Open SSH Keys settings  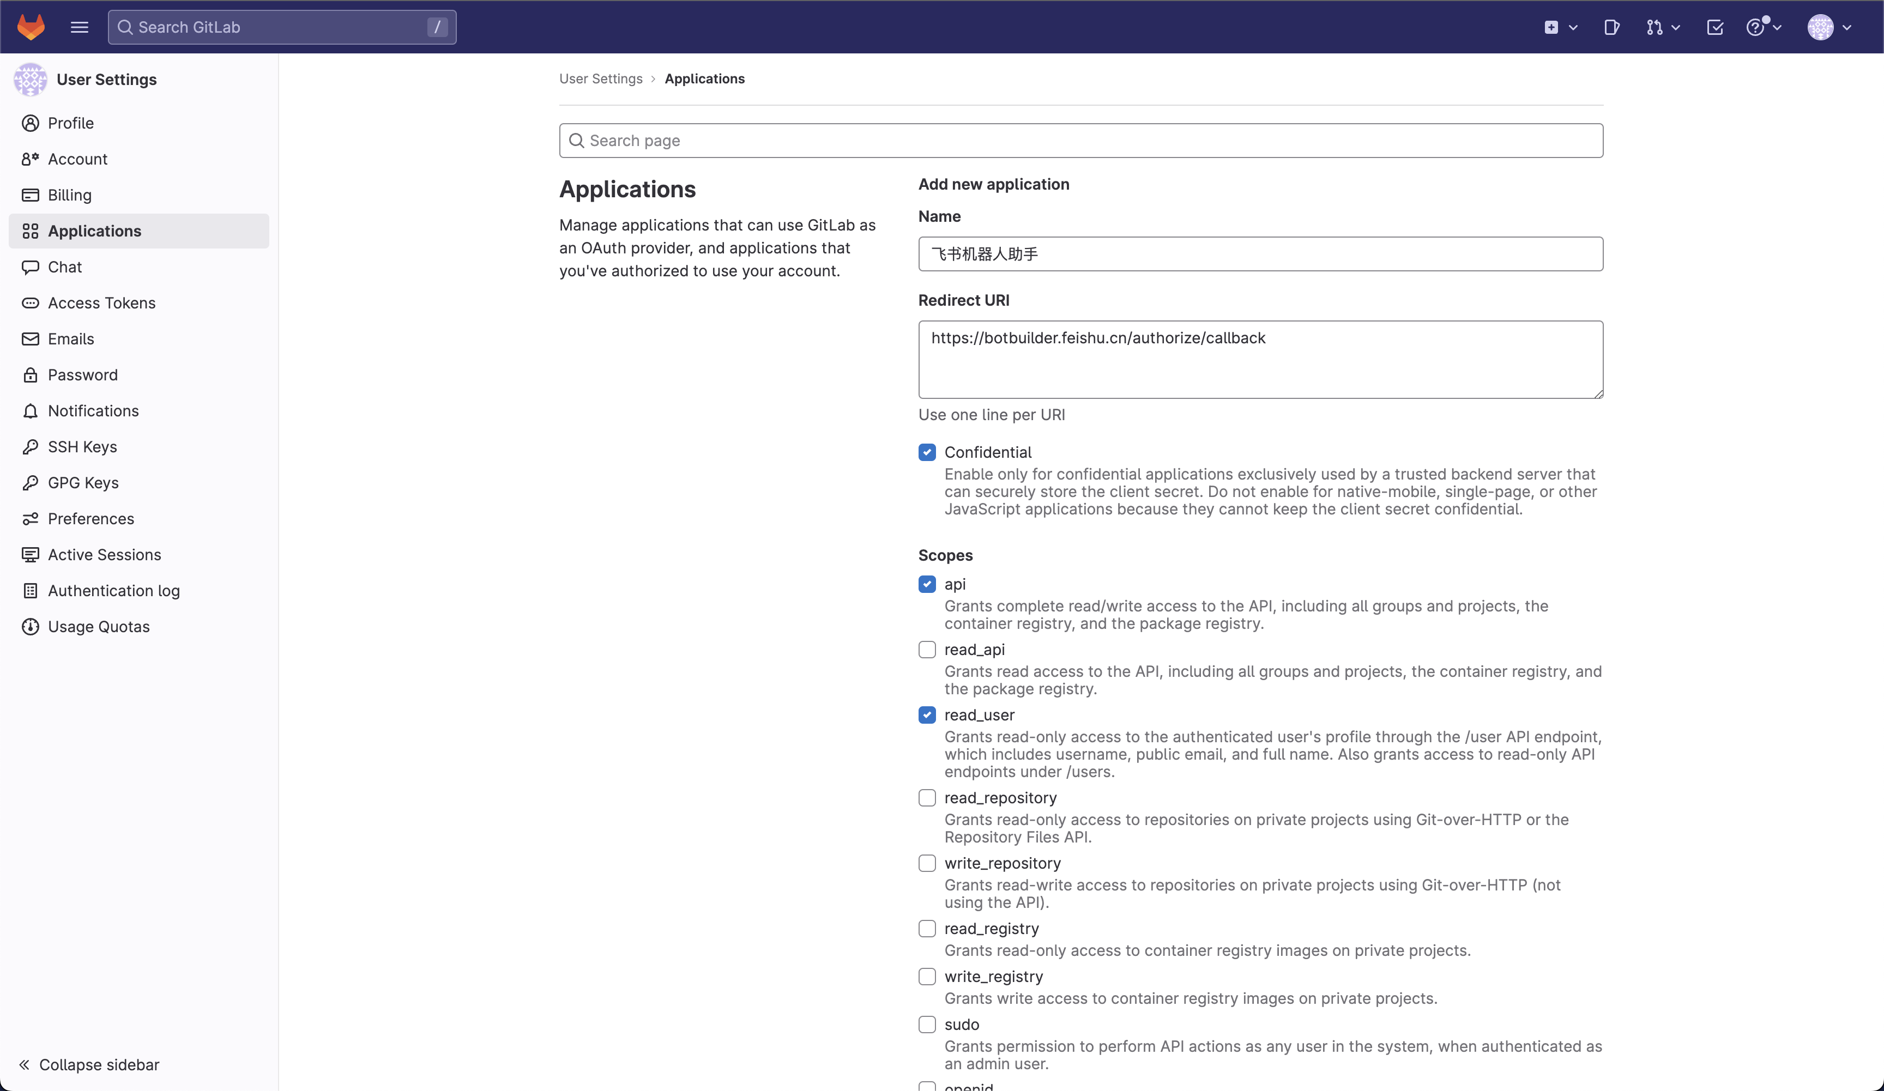pyautogui.click(x=138, y=447)
